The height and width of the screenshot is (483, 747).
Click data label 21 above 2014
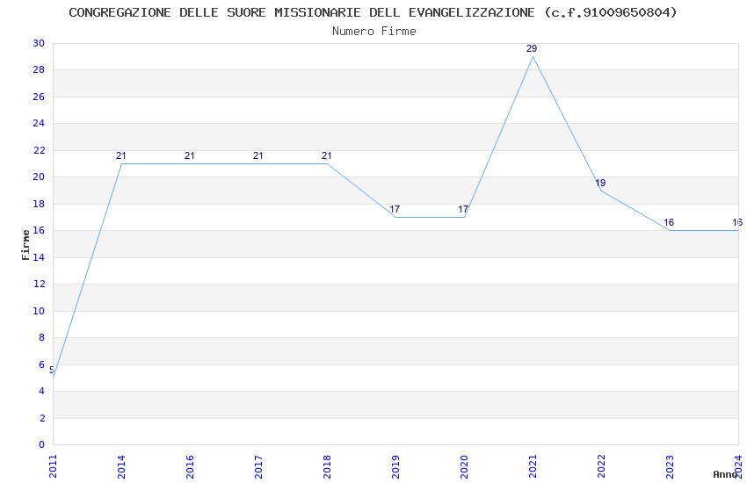[121, 155]
